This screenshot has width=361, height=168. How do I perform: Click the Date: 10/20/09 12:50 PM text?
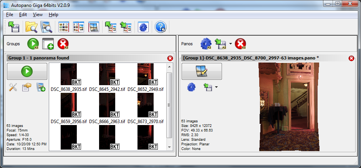pos(27,144)
